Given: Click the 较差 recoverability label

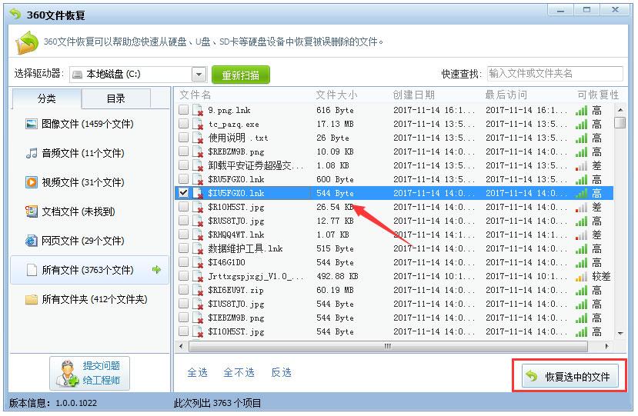Looking at the screenshot, I should (601, 277).
